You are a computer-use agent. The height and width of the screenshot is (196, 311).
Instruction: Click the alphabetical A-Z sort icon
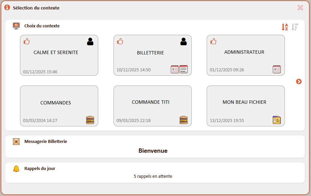point(285,27)
